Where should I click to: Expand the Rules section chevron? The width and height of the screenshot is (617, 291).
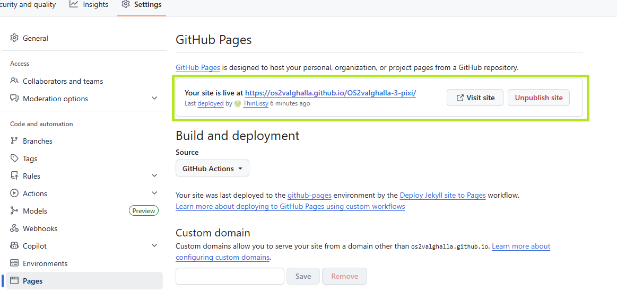tap(154, 175)
